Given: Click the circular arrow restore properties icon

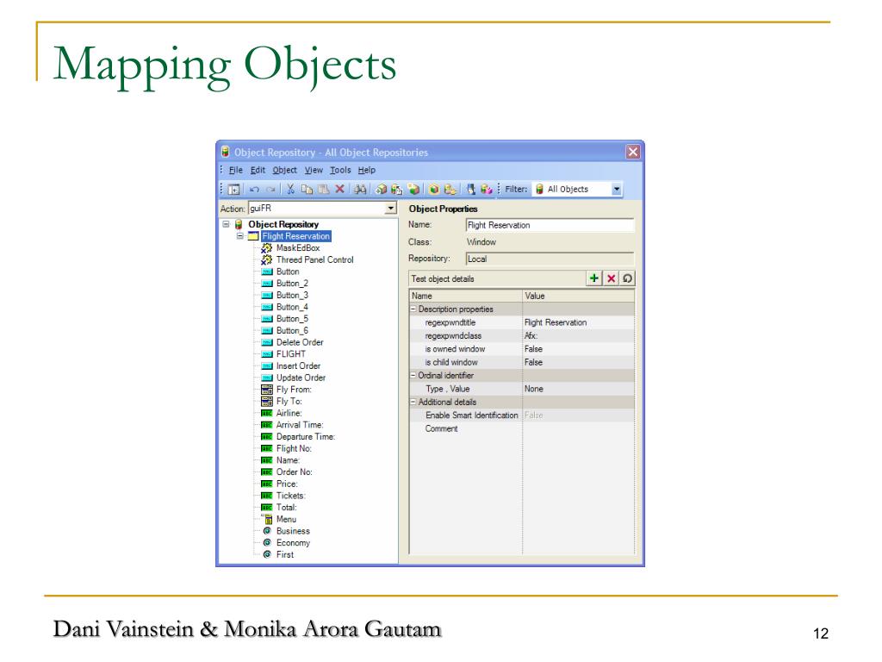Looking at the screenshot, I should pyautogui.click(x=627, y=278).
